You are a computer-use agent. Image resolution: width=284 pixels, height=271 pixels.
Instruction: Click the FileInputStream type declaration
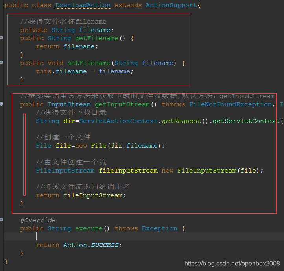tap(65, 171)
